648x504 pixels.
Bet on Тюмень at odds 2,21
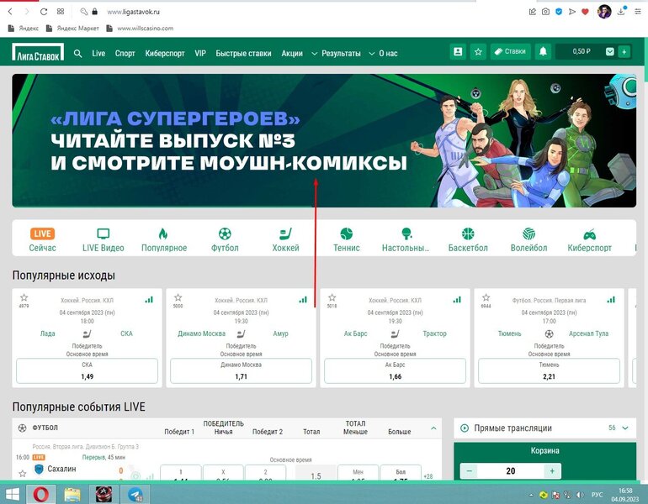[549, 370]
